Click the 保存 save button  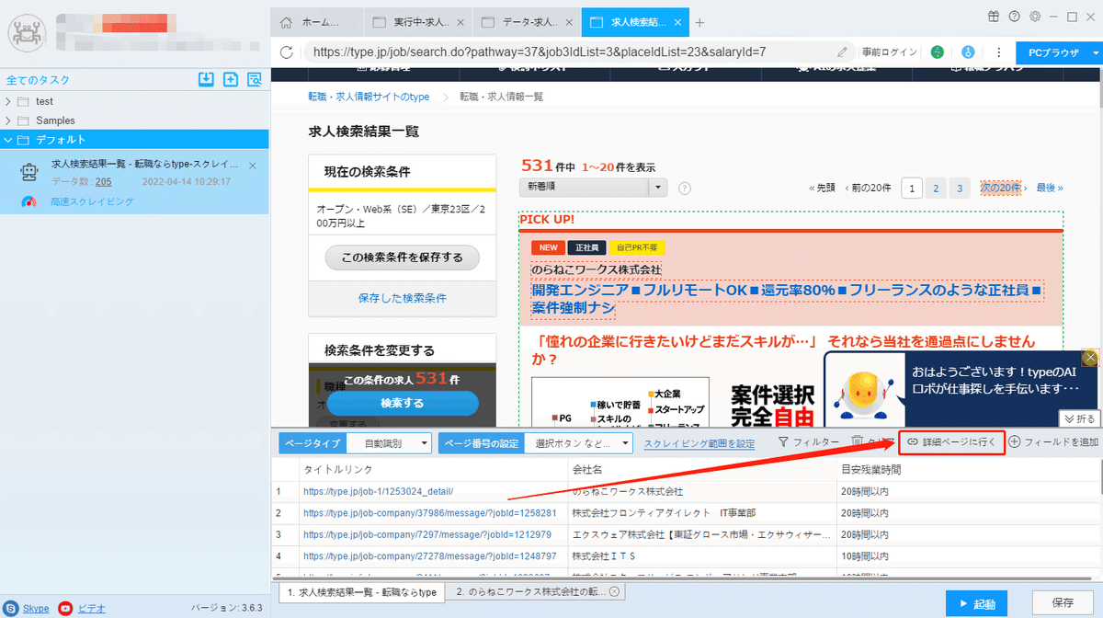[1063, 603]
